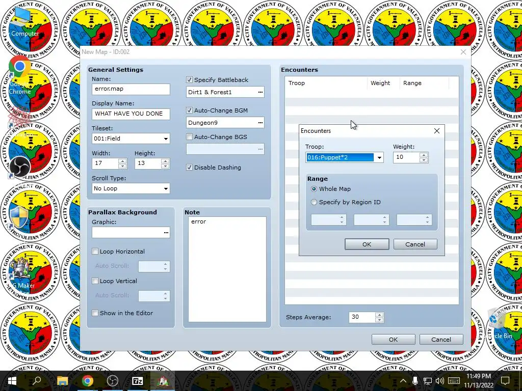
Task: Open taskbar search
Action: tap(37, 381)
